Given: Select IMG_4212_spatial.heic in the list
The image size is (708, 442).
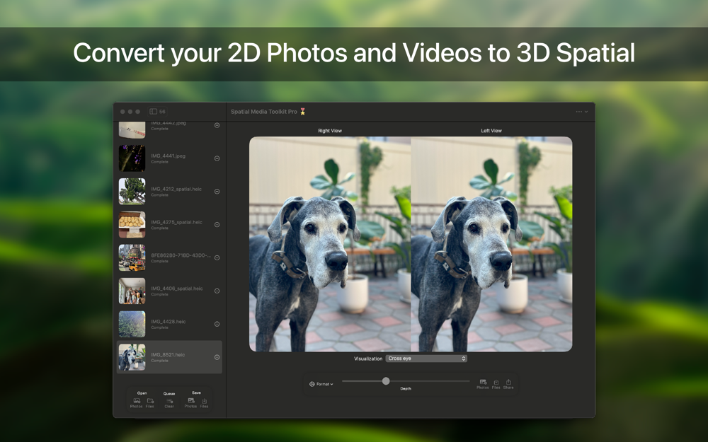Looking at the screenshot, I should 169,191.
